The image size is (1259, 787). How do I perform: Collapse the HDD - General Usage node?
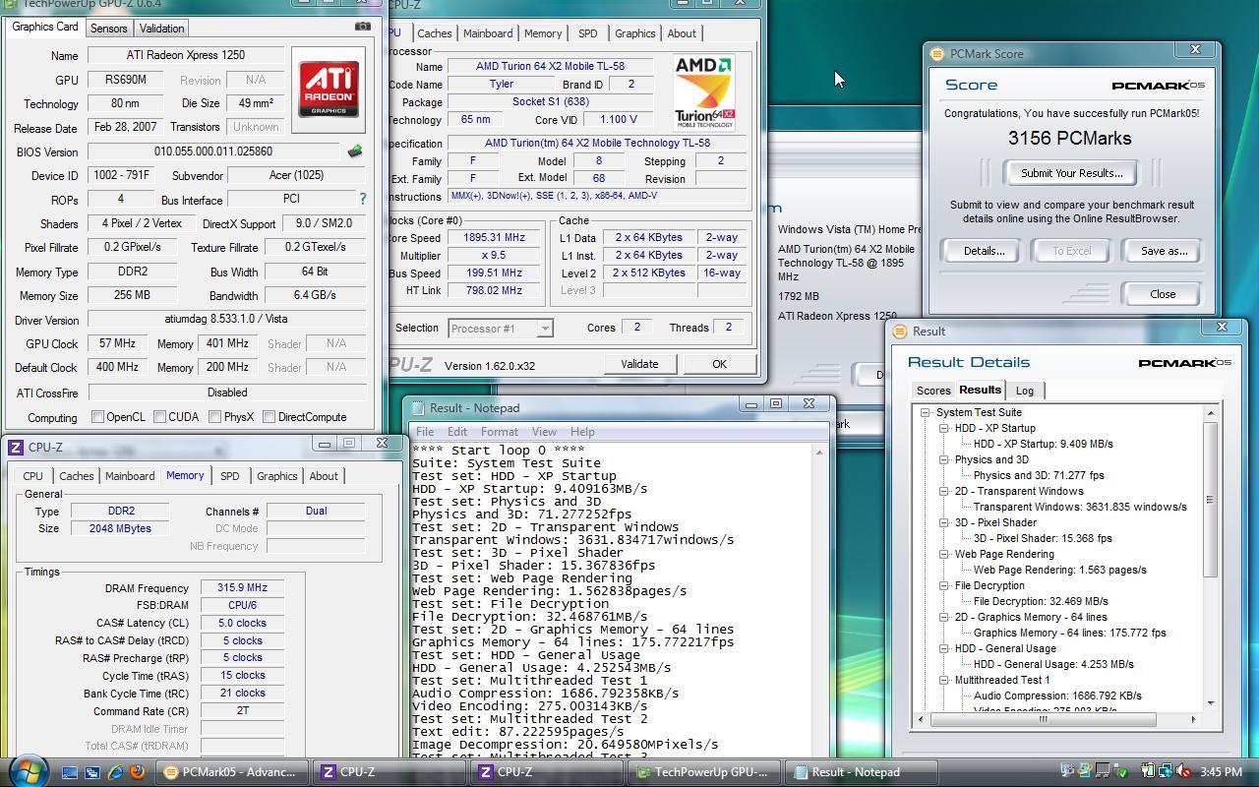(943, 648)
